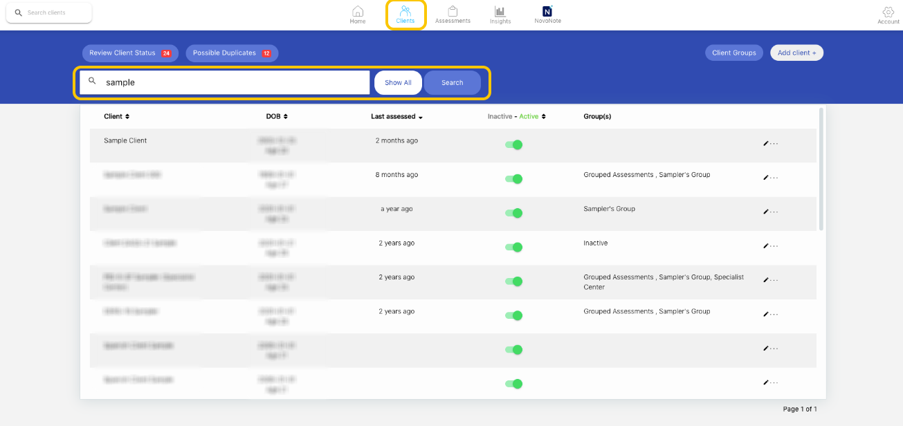
Task: Run the Search for sample
Action: pyautogui.click(x=453, y=82)
